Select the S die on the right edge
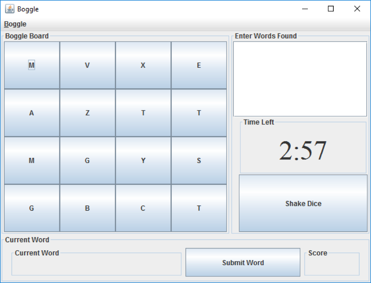Viewport: 371px width, 283px height. pyautogui.click(x=199, y=161)
